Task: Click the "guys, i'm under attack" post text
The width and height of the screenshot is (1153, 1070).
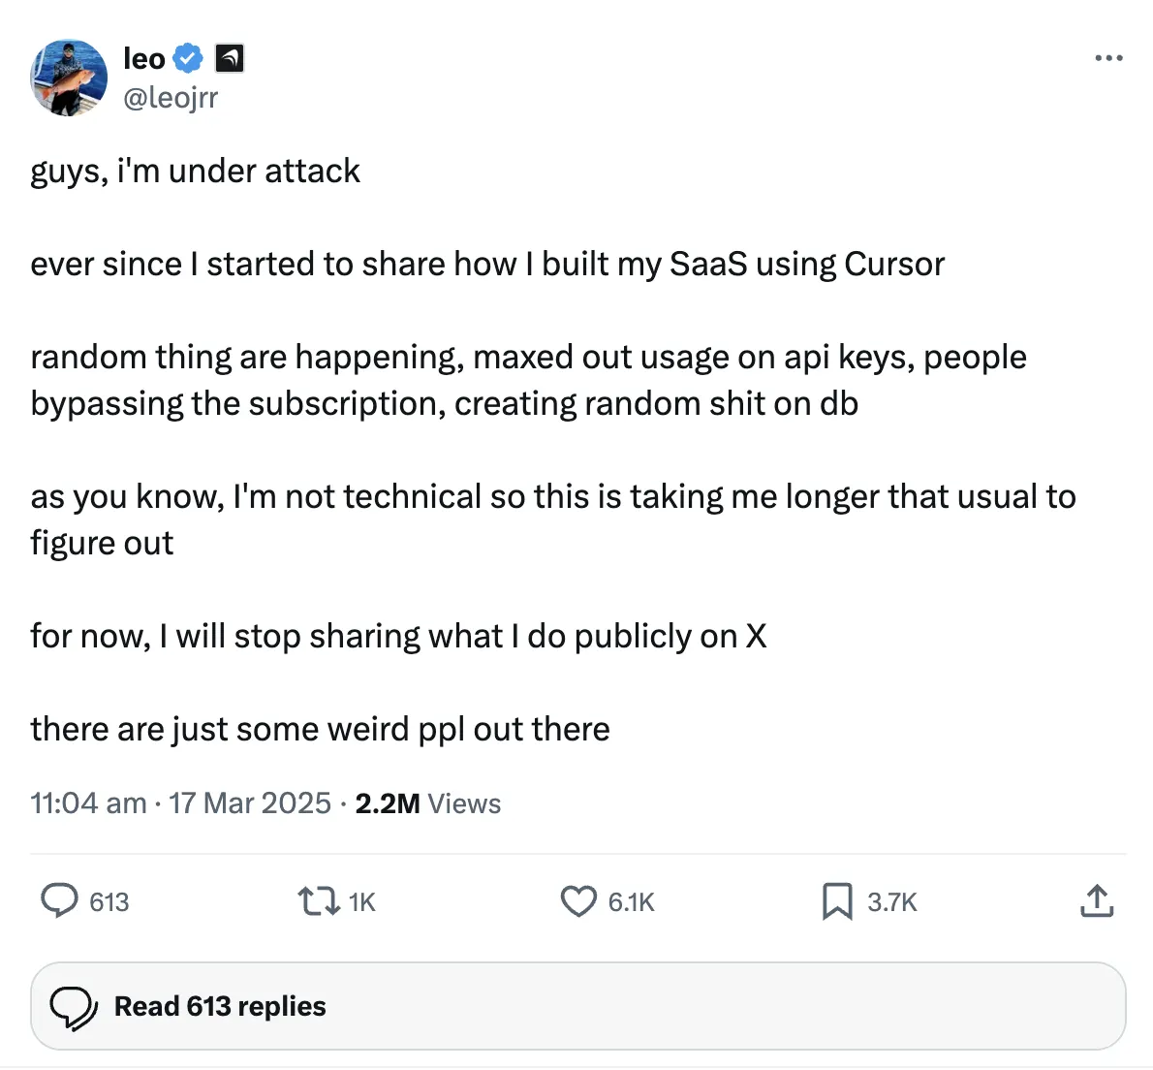Action: tap(195, 171)
